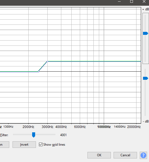Click the partially visible Flatten button
This screenshot has height=162, width=149.
click(x=5, y=145)
